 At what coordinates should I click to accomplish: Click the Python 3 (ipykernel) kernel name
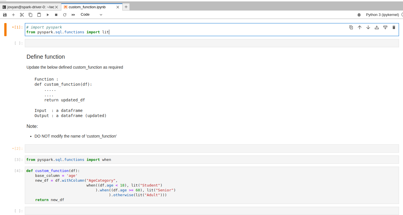(x=382, y=15)
